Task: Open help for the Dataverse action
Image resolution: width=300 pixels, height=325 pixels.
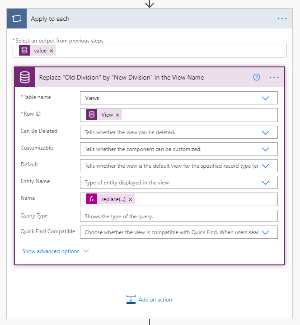Action: [x=257, y=77]
